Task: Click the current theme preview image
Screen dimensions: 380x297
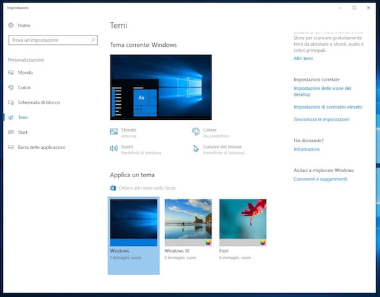Action: point(161,87)
